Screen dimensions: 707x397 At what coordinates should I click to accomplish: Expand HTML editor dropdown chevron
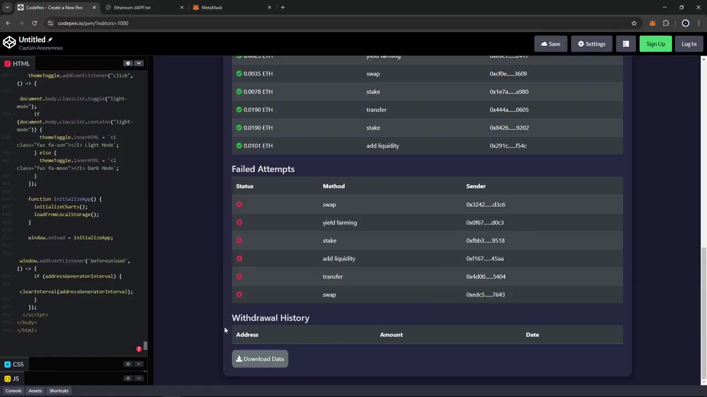[139, 63]
